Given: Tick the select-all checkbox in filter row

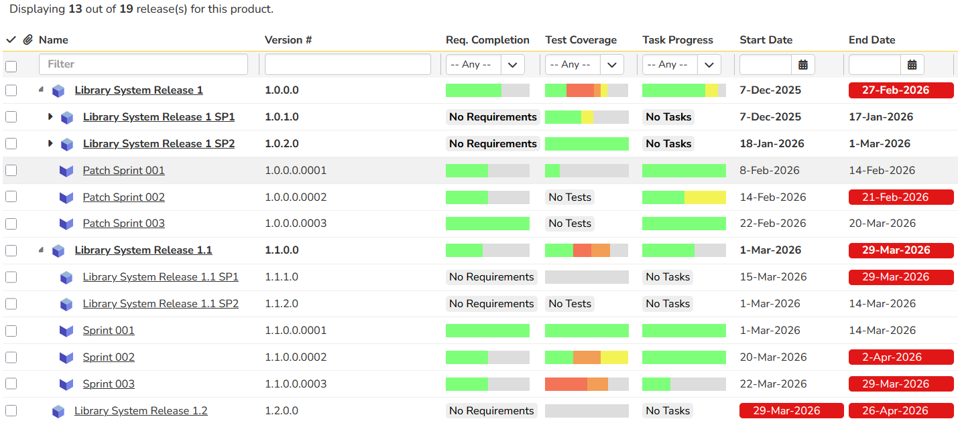Looking at the screenshot, I should (x=11, y=66).
